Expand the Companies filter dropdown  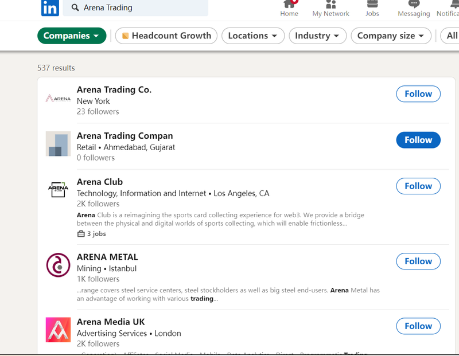[x=72, y=36]
